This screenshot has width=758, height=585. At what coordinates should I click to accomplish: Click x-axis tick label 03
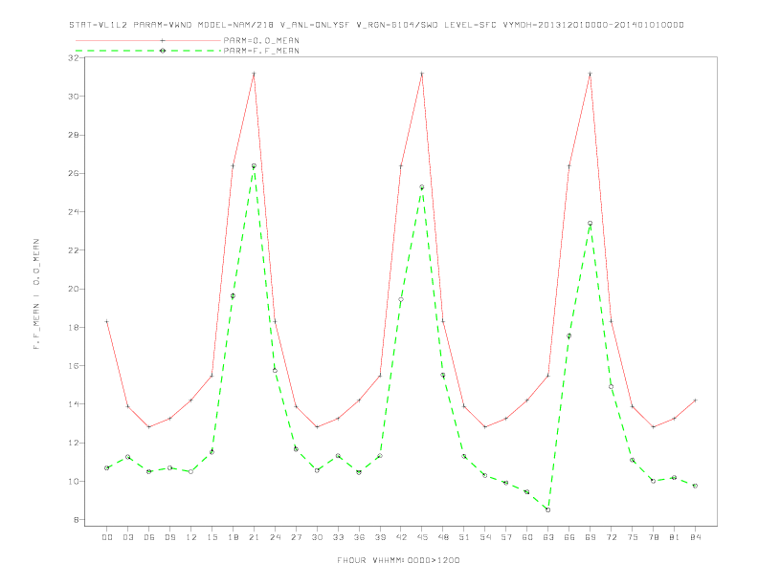[x=127, y=537]
